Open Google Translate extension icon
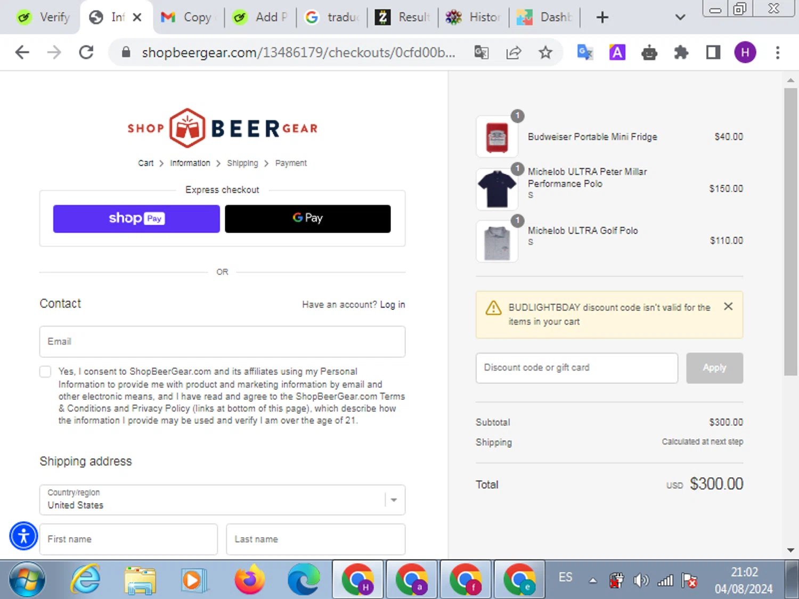This screenshot has width=799, height=599. pyautogui.click(x=585, y=52)
